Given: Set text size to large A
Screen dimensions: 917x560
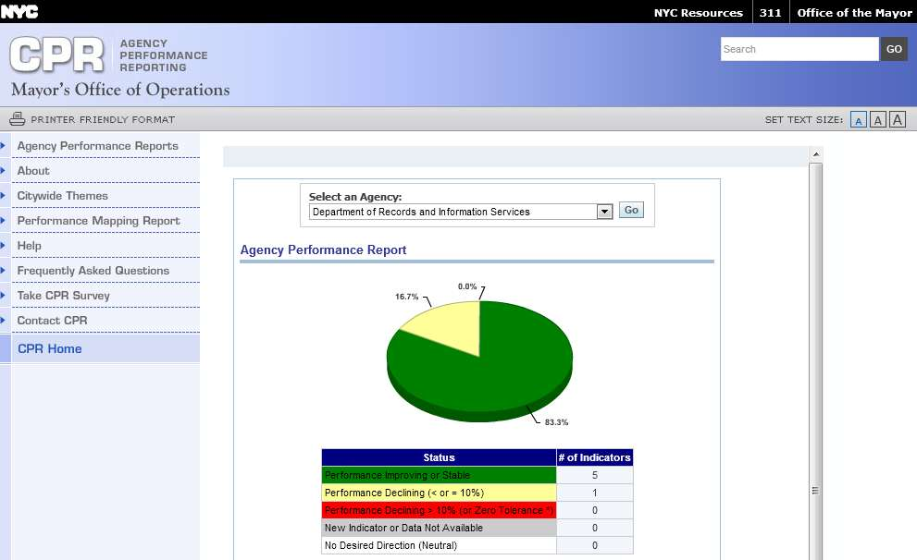Looking at the screenshot, I should point(898,120).
